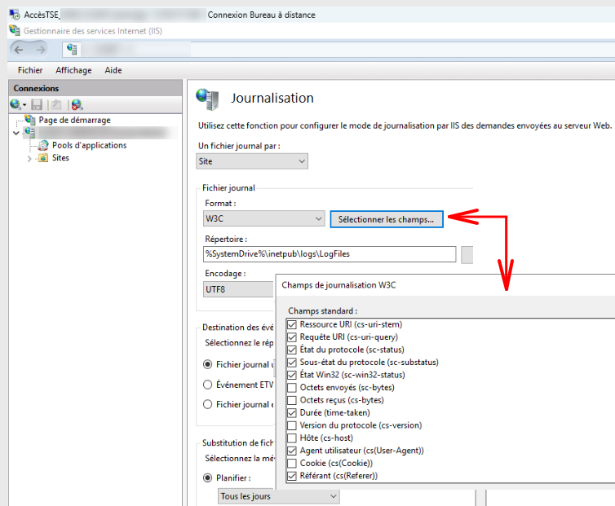The height and width of the screenshot is (506, 615).
Task: Uncheck Référant (cs(Referer))
Action: [291, 476]
